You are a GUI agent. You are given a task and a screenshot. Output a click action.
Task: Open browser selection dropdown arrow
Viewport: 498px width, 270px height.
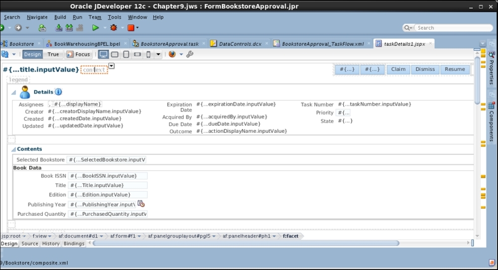(181, 54)
